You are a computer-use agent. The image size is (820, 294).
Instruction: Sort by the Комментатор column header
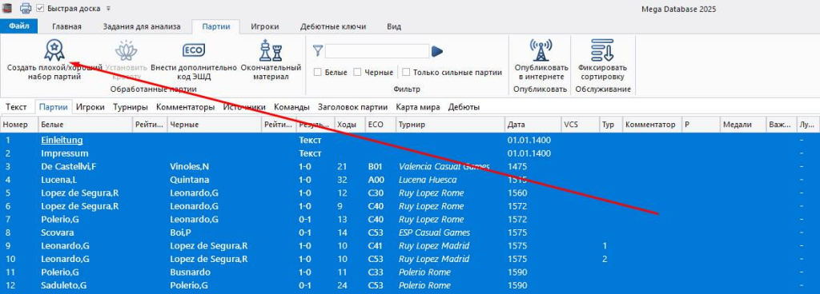coord(652,125)
